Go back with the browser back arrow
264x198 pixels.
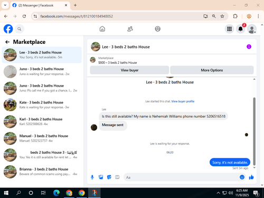pyautogui.click(x=6, y=16)
